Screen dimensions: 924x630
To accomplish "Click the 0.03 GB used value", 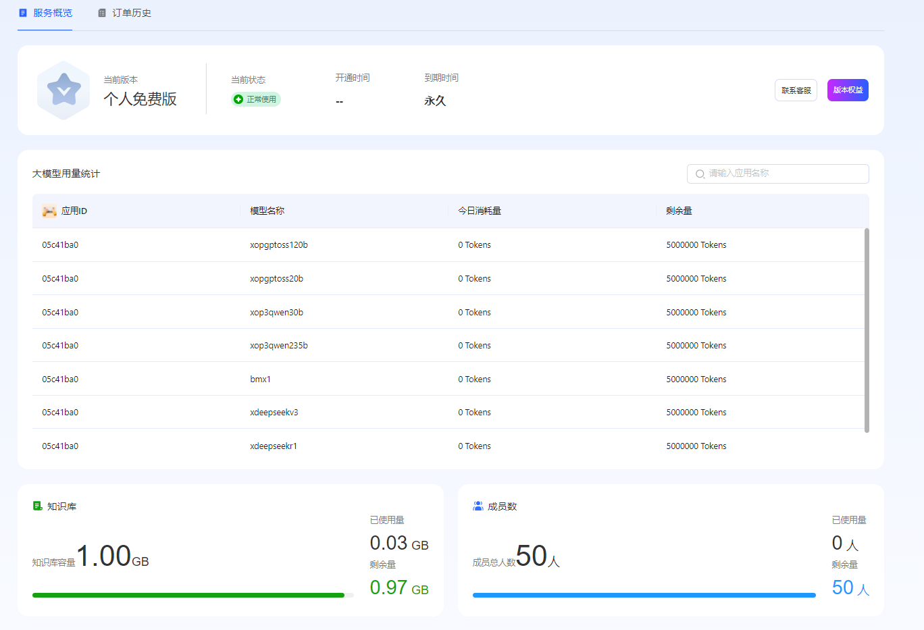I will pyautogui.click(x=399, y=544).
